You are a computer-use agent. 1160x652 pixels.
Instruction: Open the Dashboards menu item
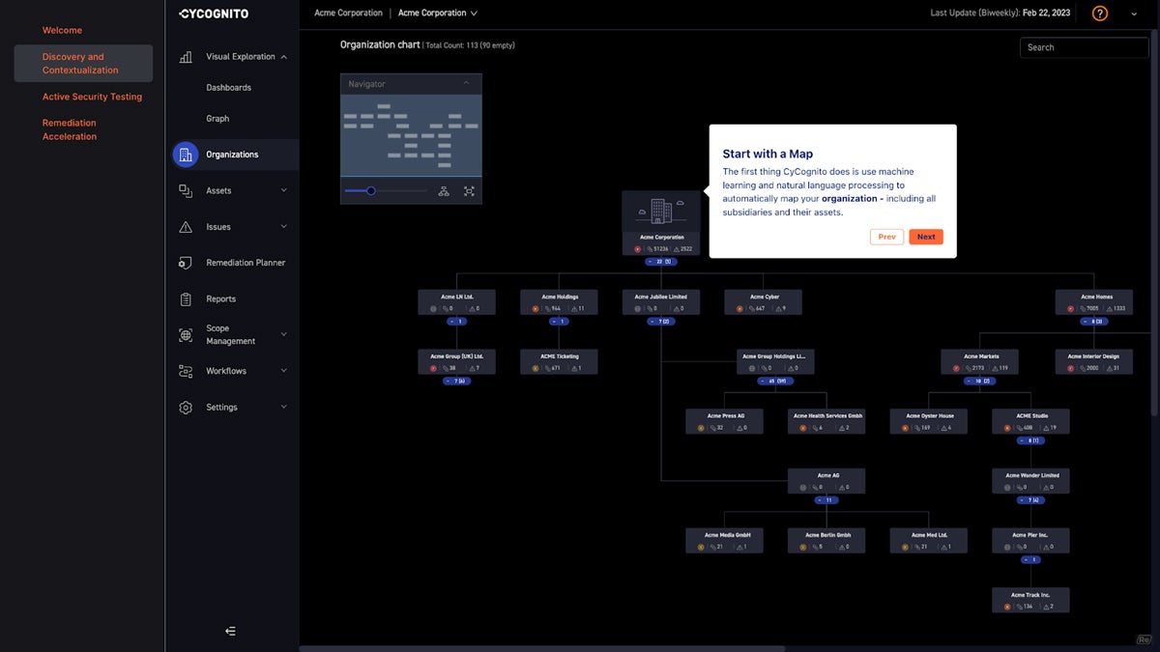point(229,87)
